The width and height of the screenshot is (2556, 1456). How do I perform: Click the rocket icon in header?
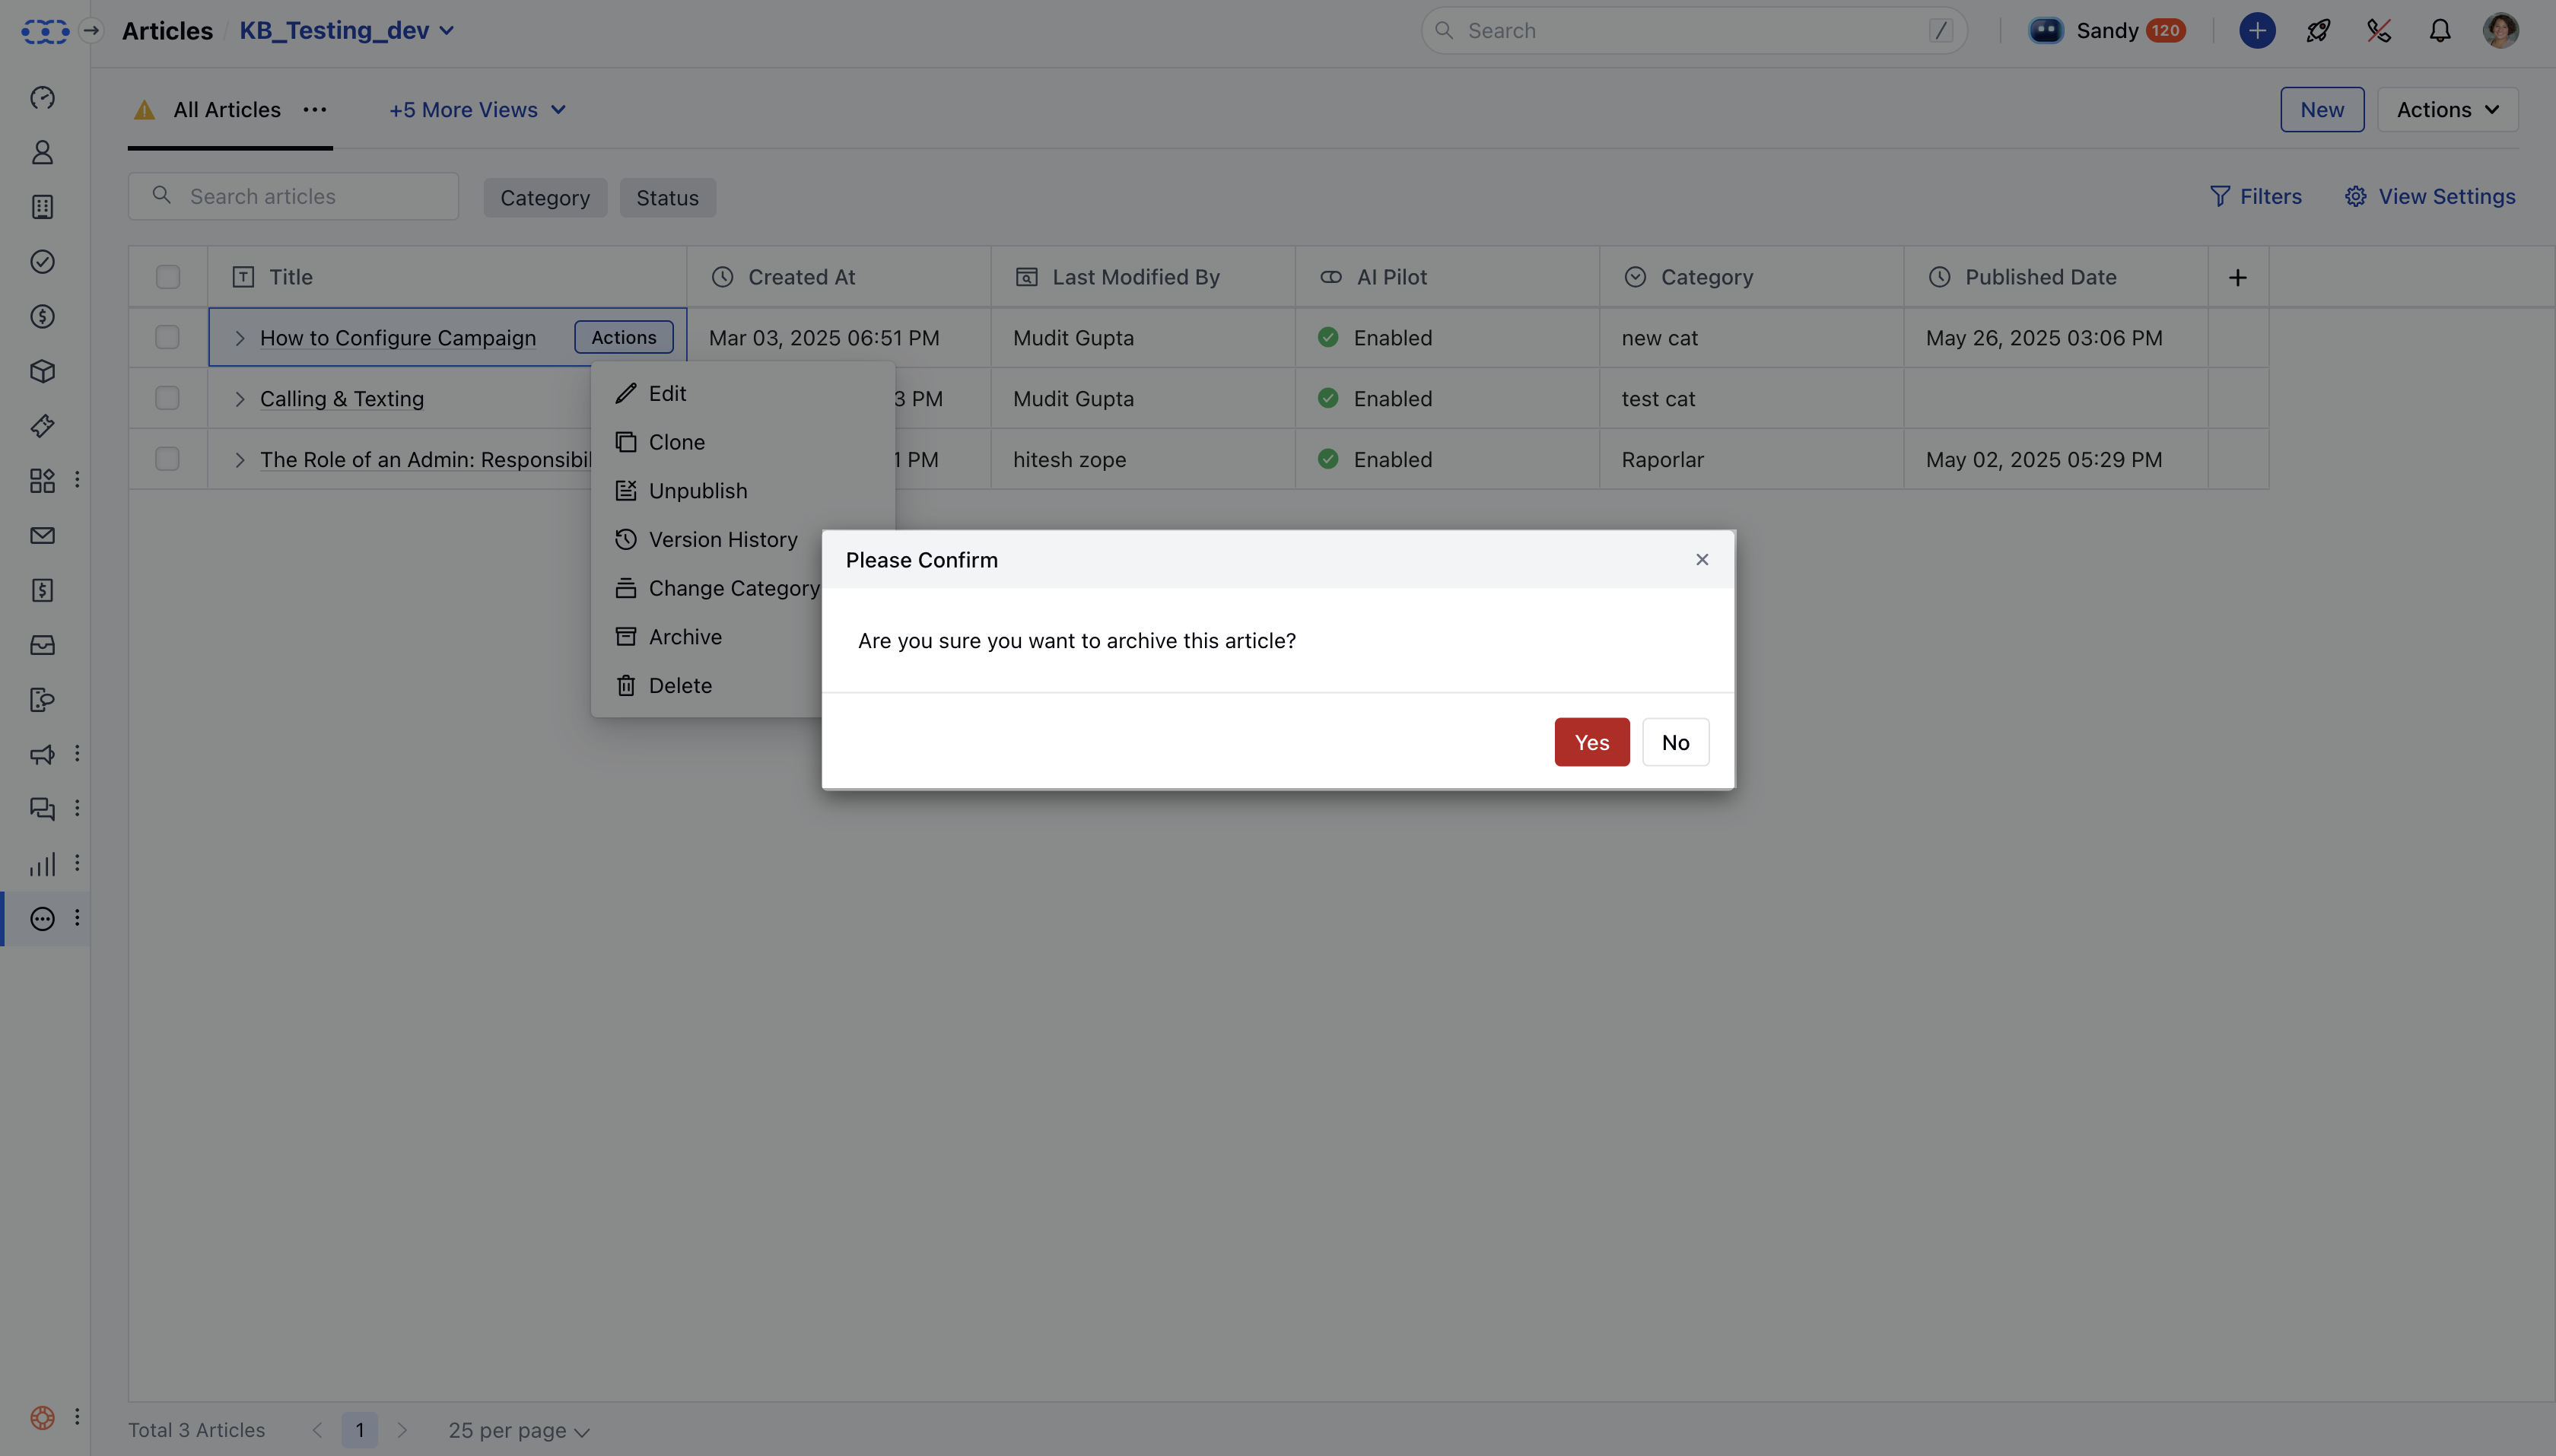(2318, 31)
